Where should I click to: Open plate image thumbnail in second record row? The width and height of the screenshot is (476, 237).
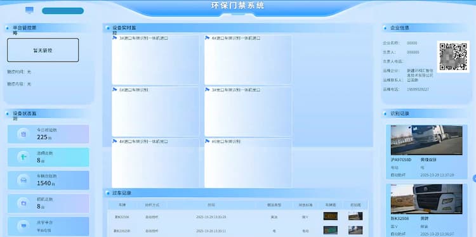tap(330, 230)
